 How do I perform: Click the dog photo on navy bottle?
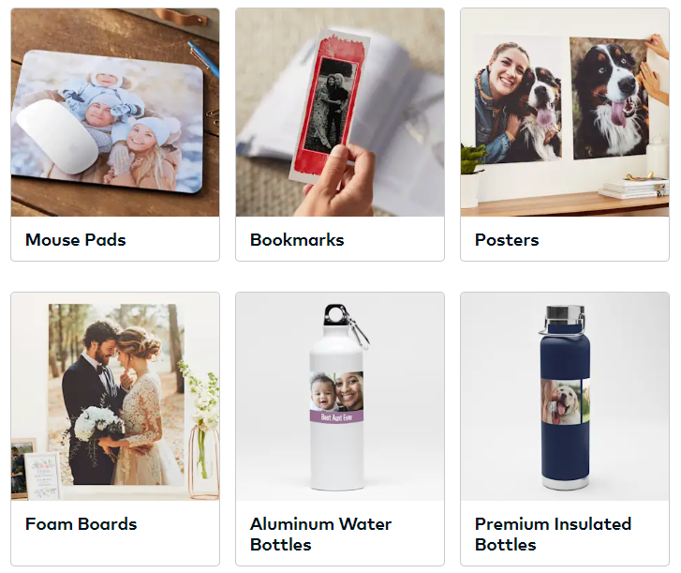pos(561,401)
